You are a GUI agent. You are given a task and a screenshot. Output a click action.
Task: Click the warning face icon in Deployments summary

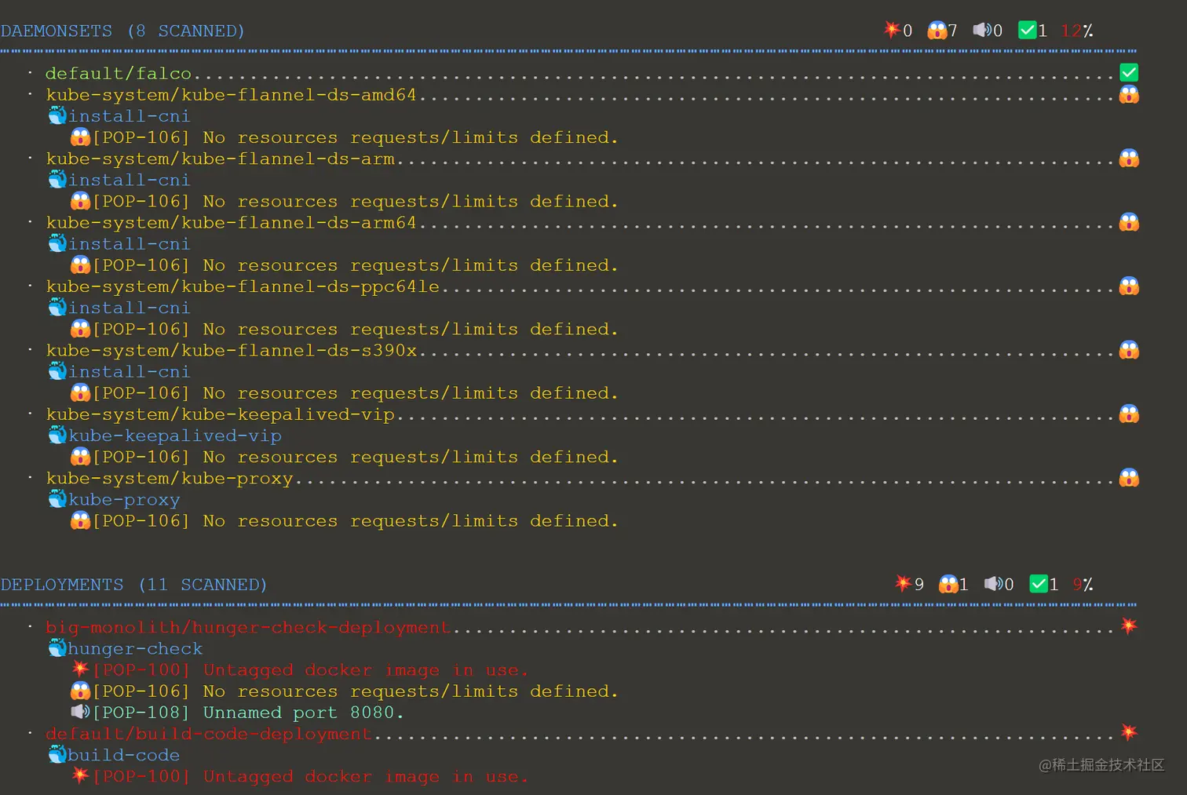click(948, 584)
